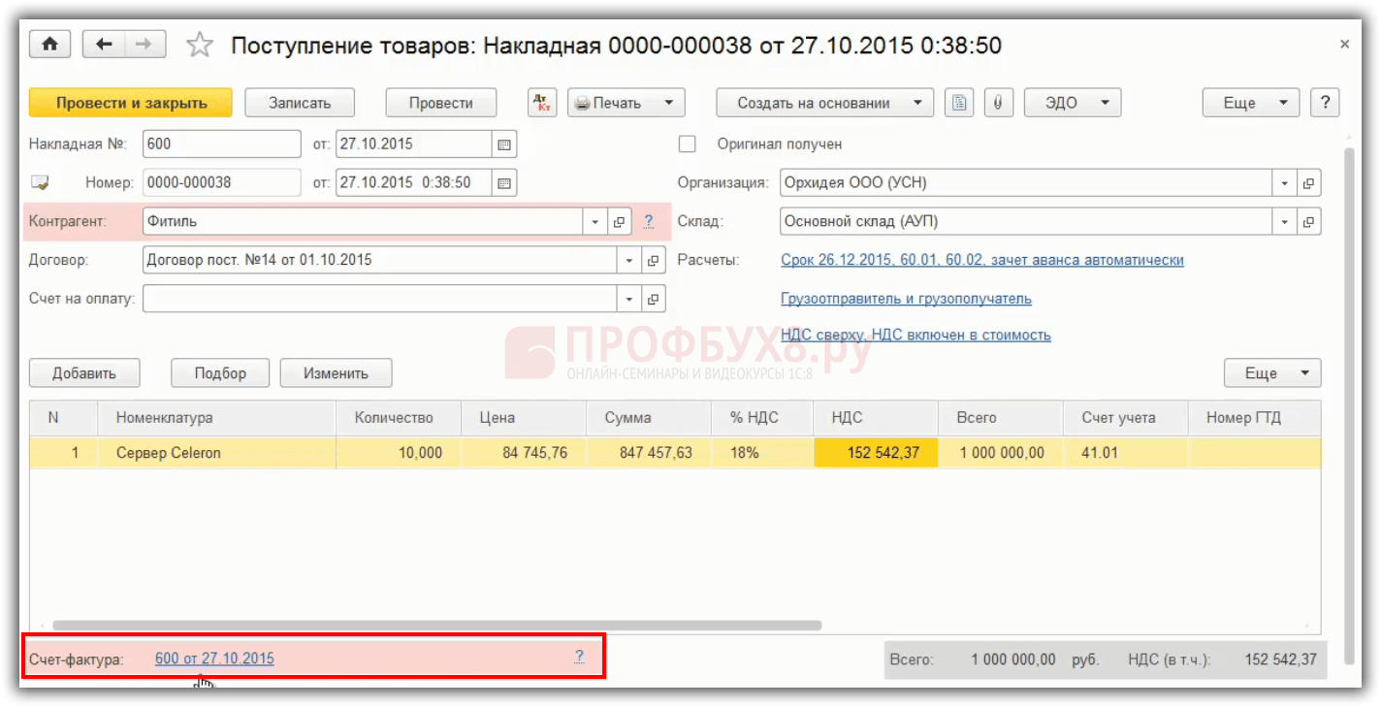Open the top Еще menu
Screen dimensions: 1381x707
(1251, 103)
